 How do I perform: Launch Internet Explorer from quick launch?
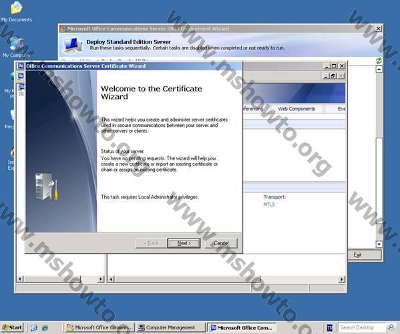click(x=45, y=327)
